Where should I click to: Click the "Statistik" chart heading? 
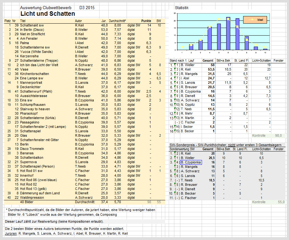pos(182,8)
